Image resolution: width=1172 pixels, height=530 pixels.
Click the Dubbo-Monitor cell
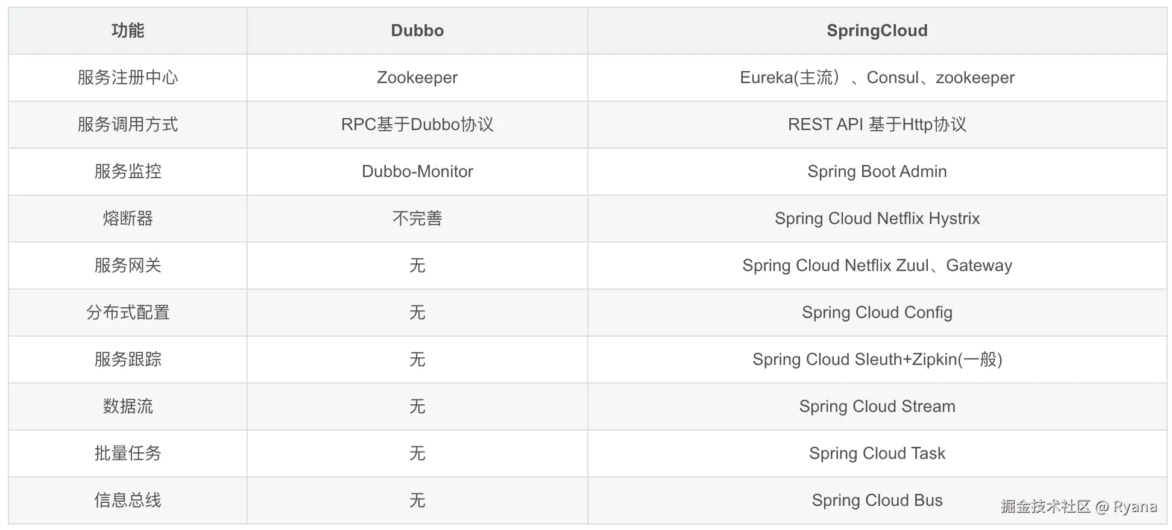point(417,172)
